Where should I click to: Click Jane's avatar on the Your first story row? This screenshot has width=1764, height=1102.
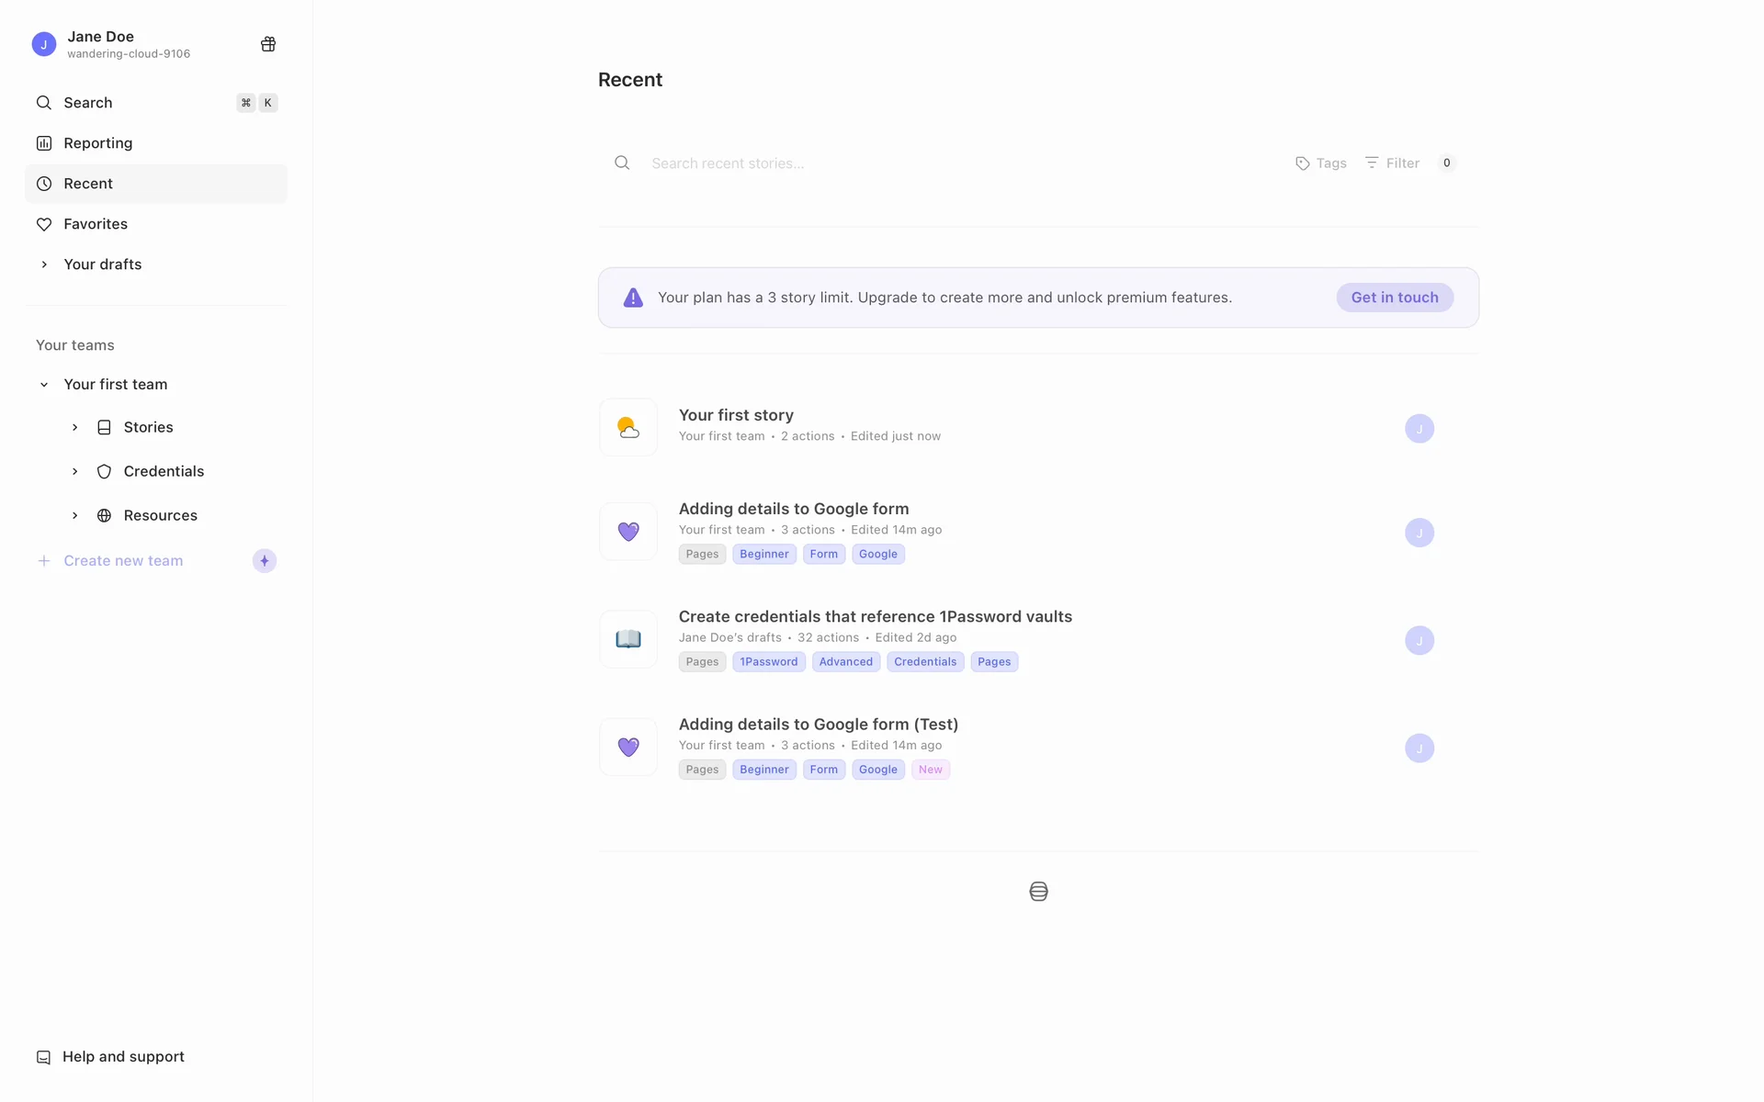pos(1419,429)
